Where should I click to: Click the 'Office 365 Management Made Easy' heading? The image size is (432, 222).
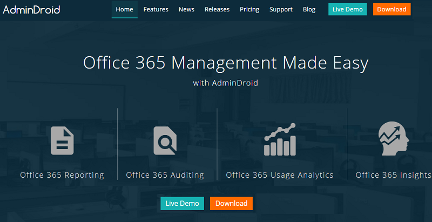click(x=226, y=63)
